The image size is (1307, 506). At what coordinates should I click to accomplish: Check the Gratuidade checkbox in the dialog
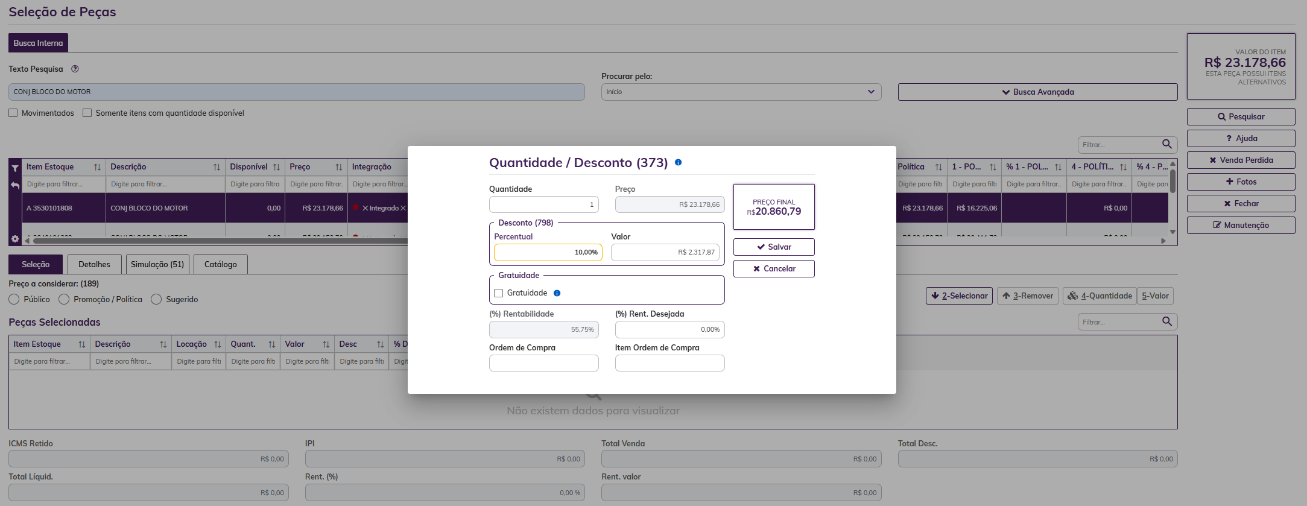point(499,293)
